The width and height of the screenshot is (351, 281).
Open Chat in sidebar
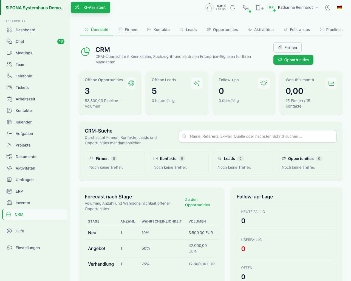click(x=35, y=41)
